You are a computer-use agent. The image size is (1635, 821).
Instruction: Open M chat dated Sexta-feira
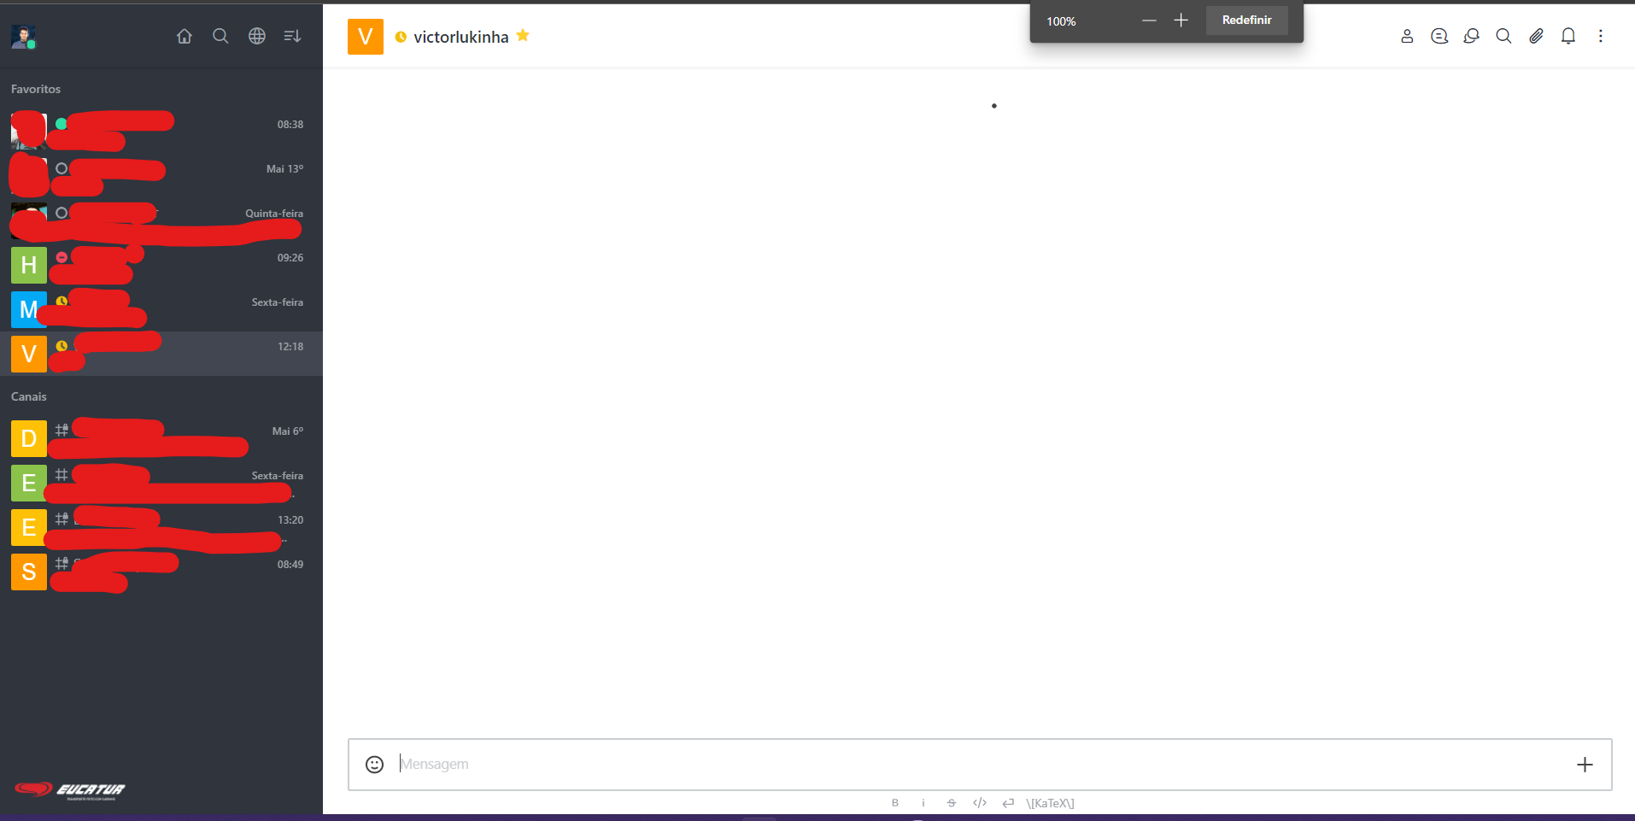(x=161, y=309)
